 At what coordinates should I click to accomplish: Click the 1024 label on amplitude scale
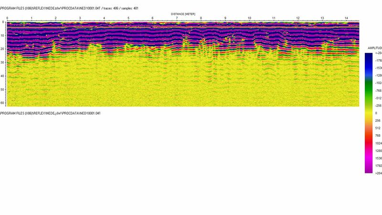pos(378,143)
